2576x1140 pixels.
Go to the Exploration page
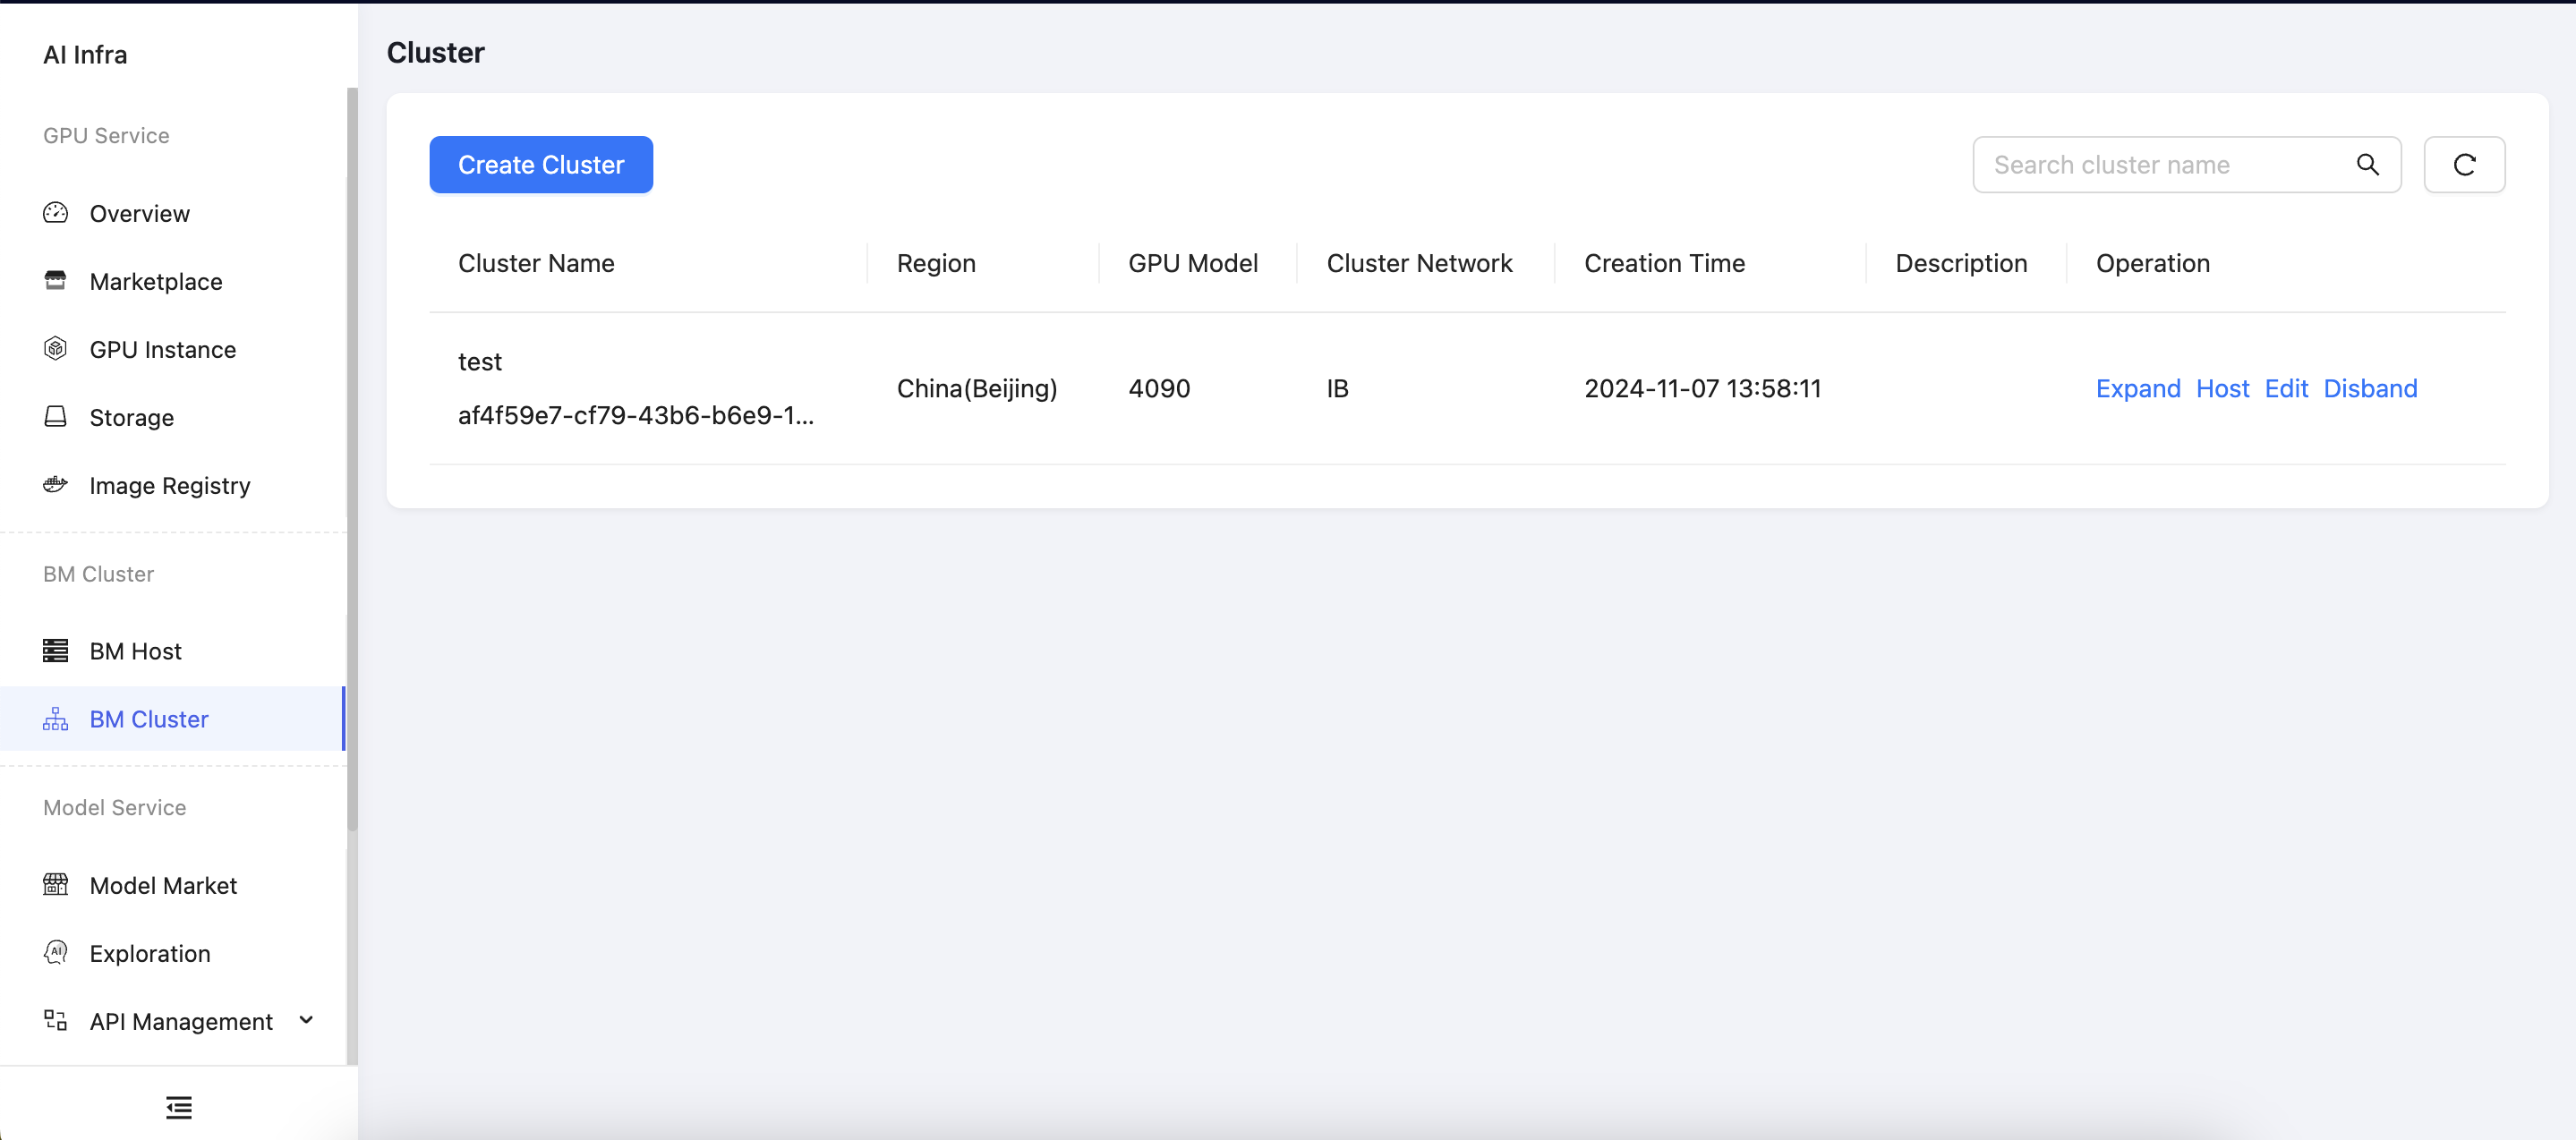[x=172, y=953]
